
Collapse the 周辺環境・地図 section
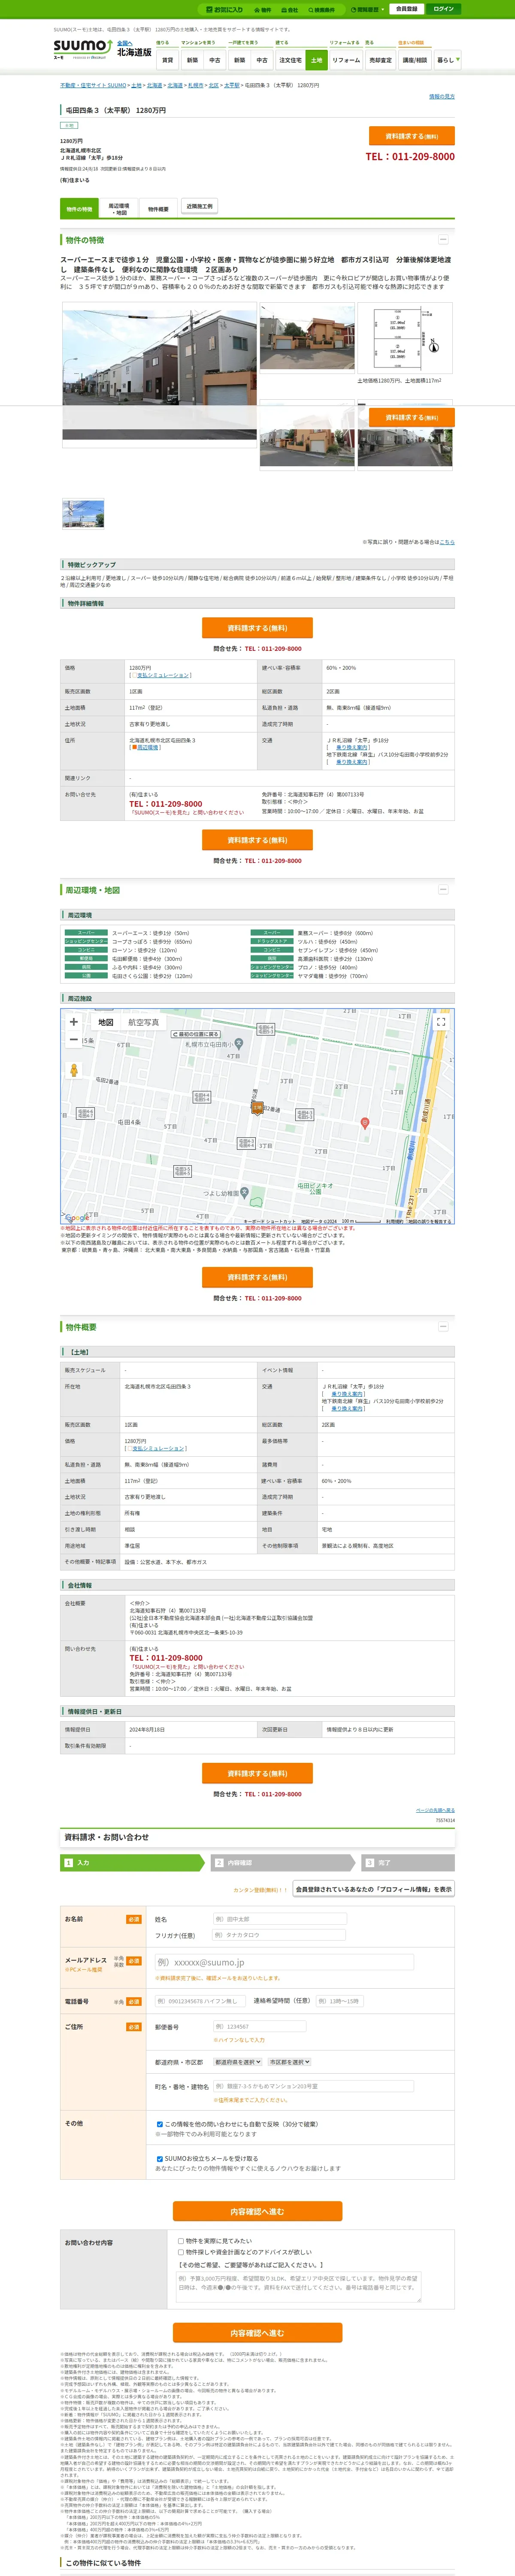pos(443,889)
